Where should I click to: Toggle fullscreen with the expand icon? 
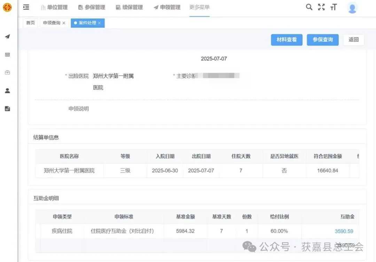point(321,7)
